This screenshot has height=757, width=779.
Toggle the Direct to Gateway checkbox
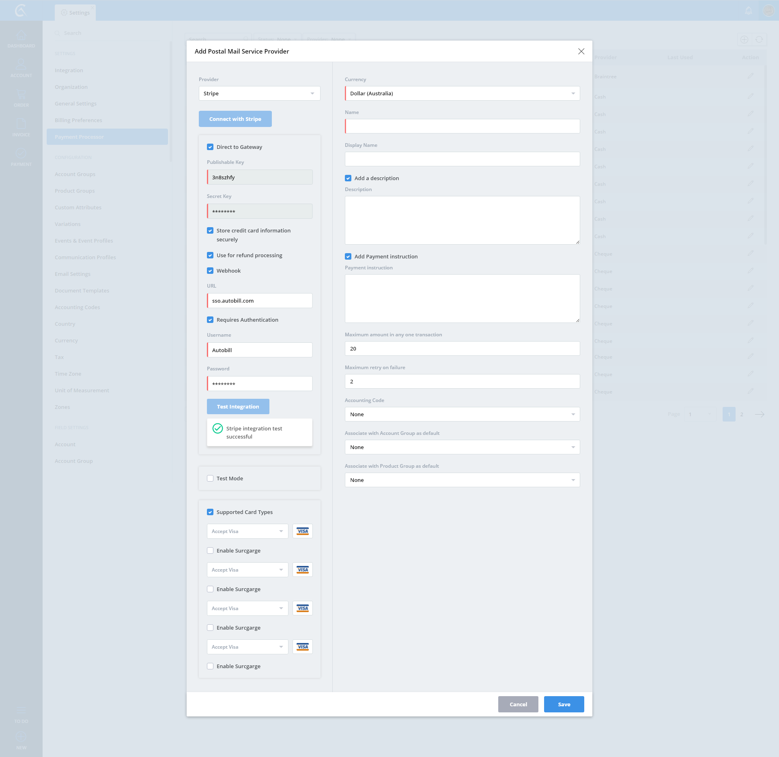coord(210,147)
